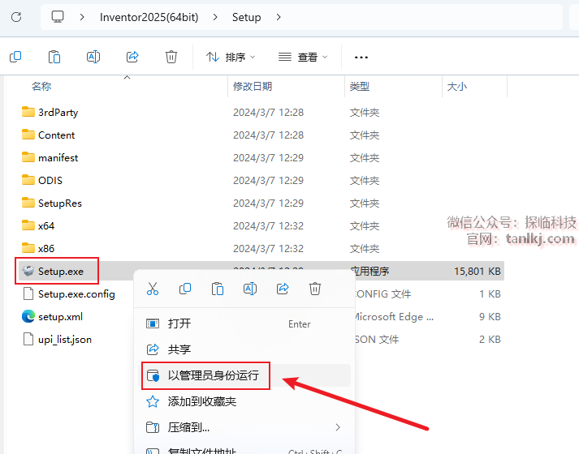Expand the 压缩到 submenu arrow
Screen dimensions: 579x454
click(338, 427)
